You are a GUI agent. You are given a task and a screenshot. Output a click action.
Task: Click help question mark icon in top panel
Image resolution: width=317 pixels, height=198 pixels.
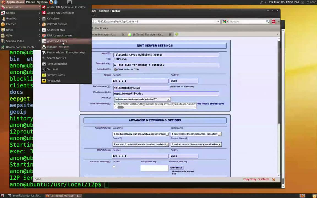56,2
